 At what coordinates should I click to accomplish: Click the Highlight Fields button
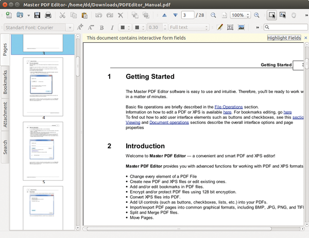pos(284,38)
